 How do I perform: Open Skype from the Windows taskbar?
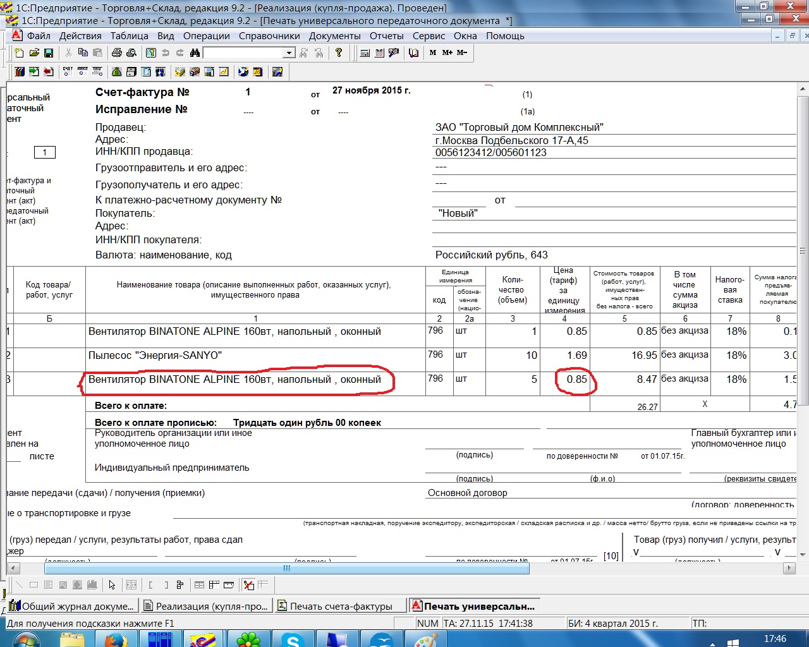[x=293, y=639]
